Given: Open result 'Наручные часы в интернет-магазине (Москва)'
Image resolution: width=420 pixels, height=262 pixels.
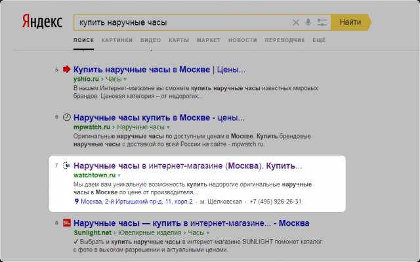Looking at the screenshot, I should coord(188,166).
